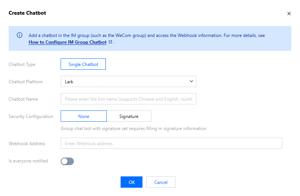Open the Chatbot Platform Lark dropdown
This screenshot has width=300, height=196.
[128, 81]
